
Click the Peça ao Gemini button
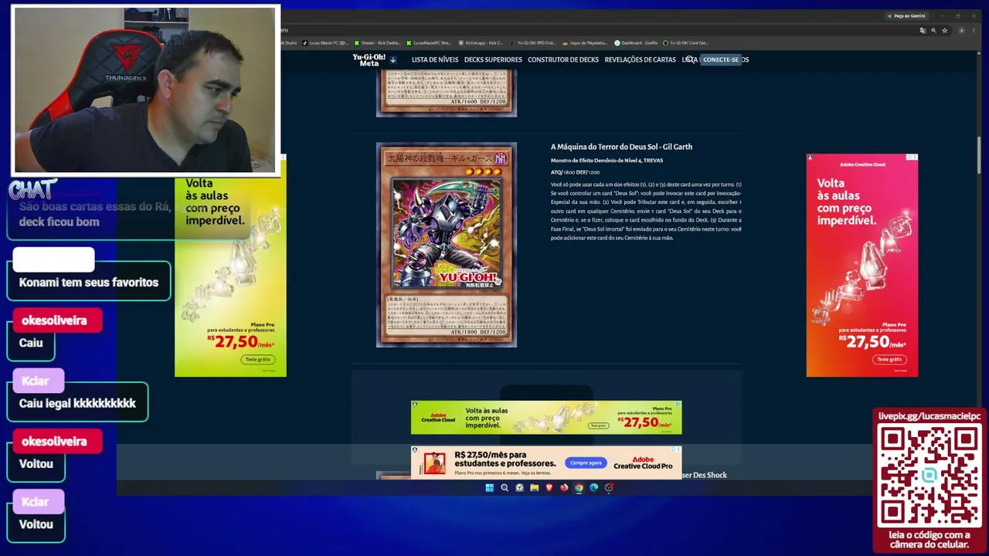point(906,15)
